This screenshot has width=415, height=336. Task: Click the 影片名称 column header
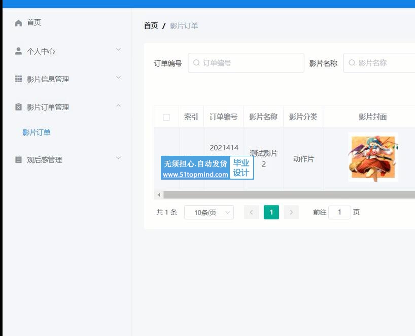coord(263,117)
